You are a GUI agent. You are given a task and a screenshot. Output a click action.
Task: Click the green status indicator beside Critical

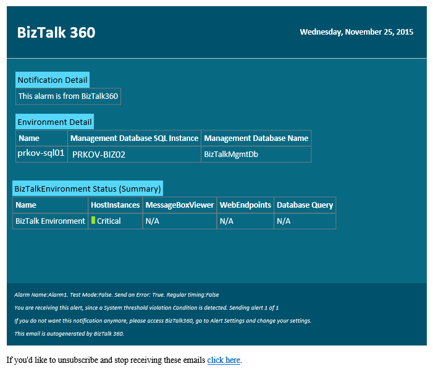(x=93, y=220)
